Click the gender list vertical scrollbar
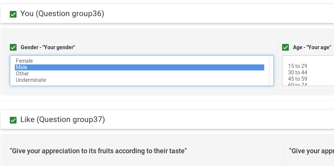The width and height of the screenshot is (334, 166). click(x=271, y=71)
